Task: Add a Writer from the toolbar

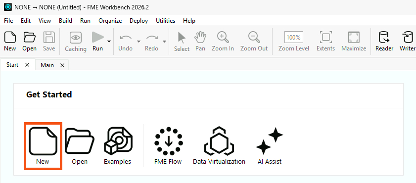Action: [x=408, y=41]
